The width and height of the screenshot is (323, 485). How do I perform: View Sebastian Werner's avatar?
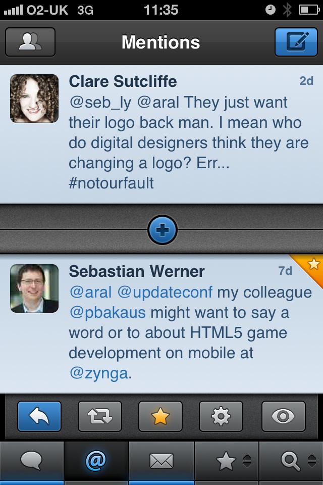tap(35, 288)
